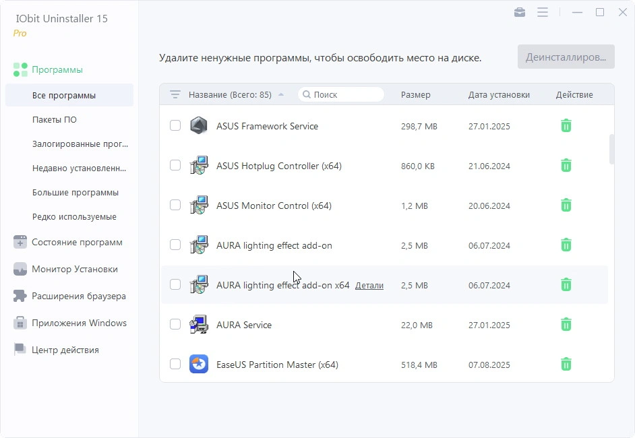Viewport: 635px width, 438px height.
Task: Open the Программы section
Action: 57,69
